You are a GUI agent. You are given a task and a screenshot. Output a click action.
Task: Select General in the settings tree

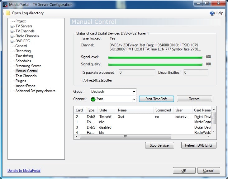[21, 46]
